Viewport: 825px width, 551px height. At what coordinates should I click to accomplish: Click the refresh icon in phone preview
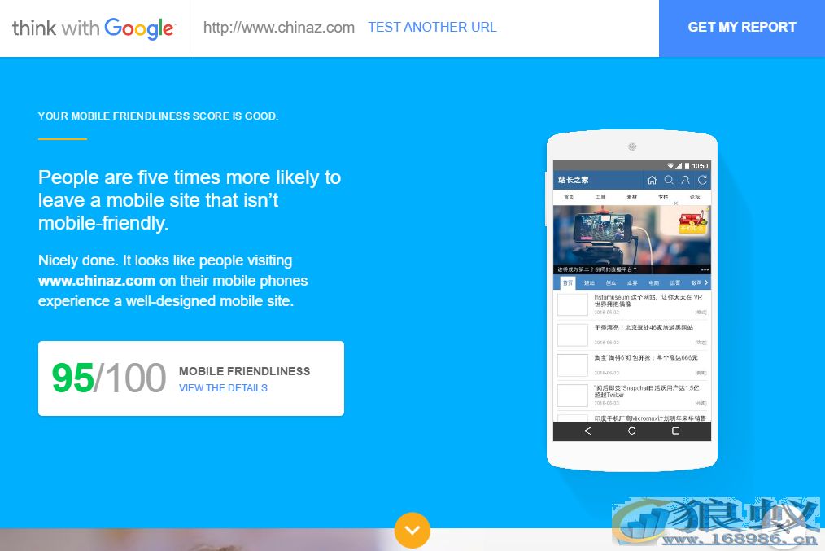(x=702, y=180)
